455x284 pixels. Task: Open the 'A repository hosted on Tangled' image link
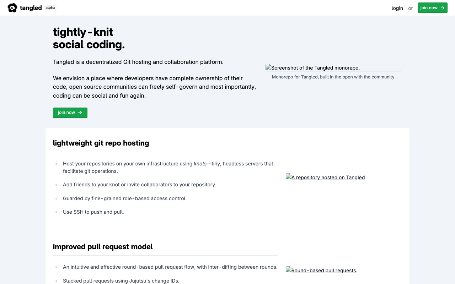(328, 177)
